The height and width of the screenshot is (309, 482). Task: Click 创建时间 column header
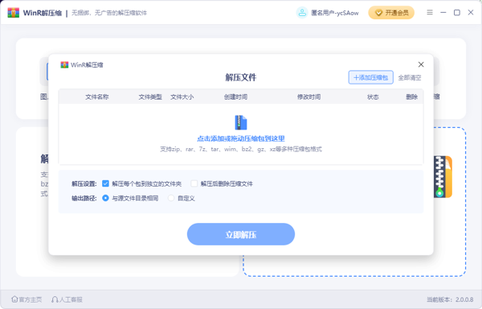point(235,97)
